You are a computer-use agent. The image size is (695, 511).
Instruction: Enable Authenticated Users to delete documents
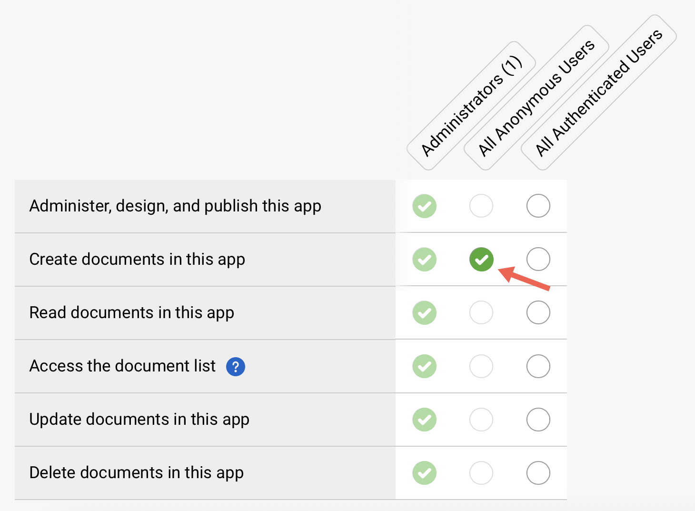tap(538, 473)
